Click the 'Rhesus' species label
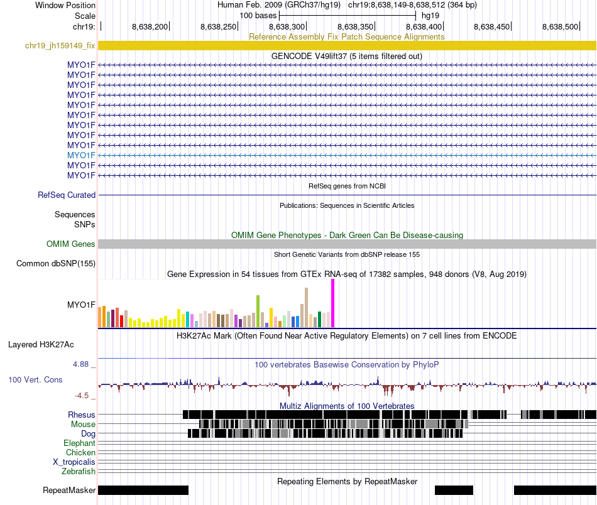 (82, 415)
